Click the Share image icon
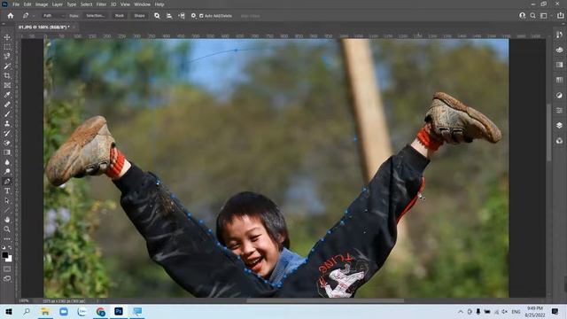The image size is (567, 319). coord(561,16)
